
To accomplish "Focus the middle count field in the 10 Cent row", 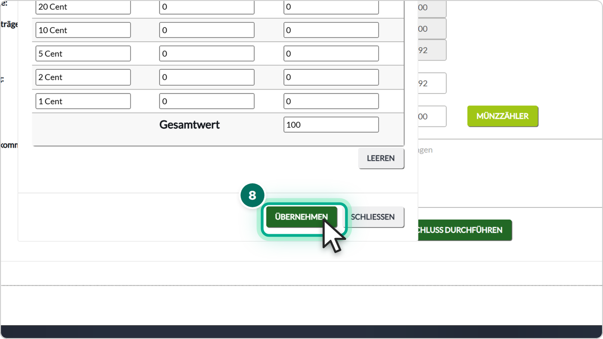I will click(x=207, y=30).
